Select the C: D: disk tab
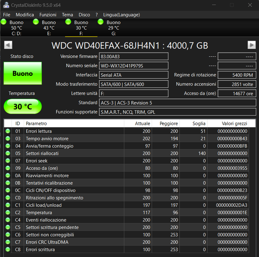This screenshot has height=257, width=259. tap(16, 28)
